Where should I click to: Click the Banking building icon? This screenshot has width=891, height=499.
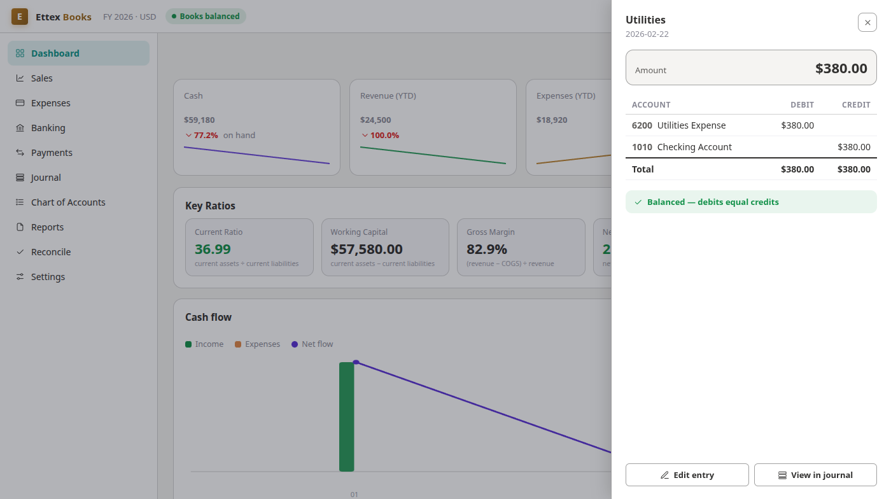tap(20, 128)
